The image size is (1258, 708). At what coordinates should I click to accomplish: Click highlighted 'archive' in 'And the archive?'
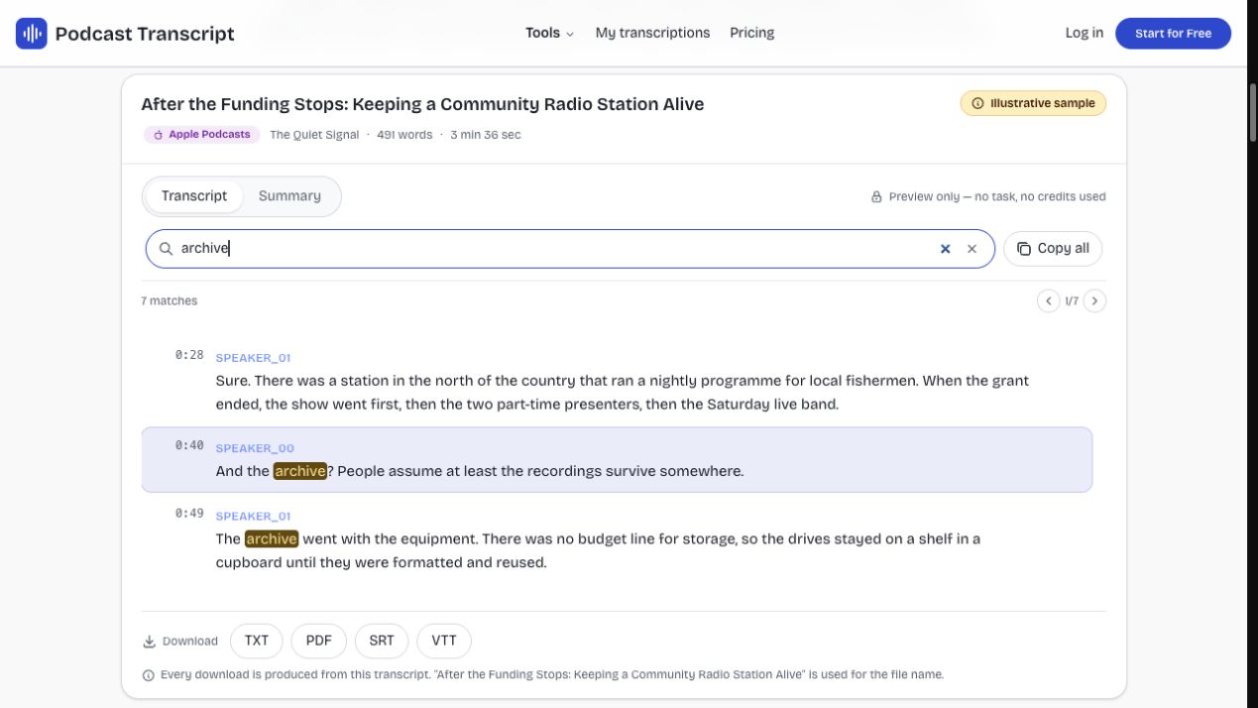coord(300,471)
